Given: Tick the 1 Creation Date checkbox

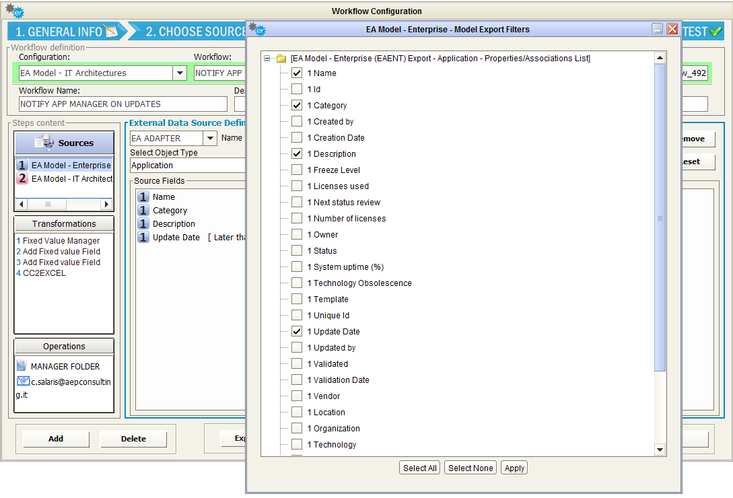Looking at the screenshot, I should click(x=297, y=137).
